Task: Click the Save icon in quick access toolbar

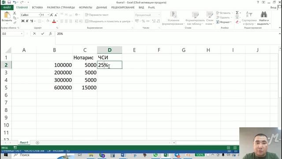Action: click(9, 2)
